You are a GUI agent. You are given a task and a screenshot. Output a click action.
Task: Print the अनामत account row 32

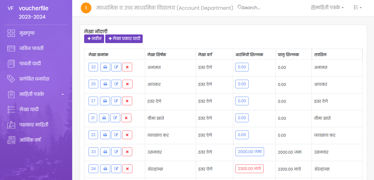105,67
